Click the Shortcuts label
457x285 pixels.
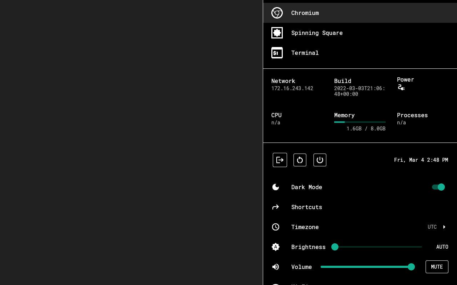[x=307, y=207]
